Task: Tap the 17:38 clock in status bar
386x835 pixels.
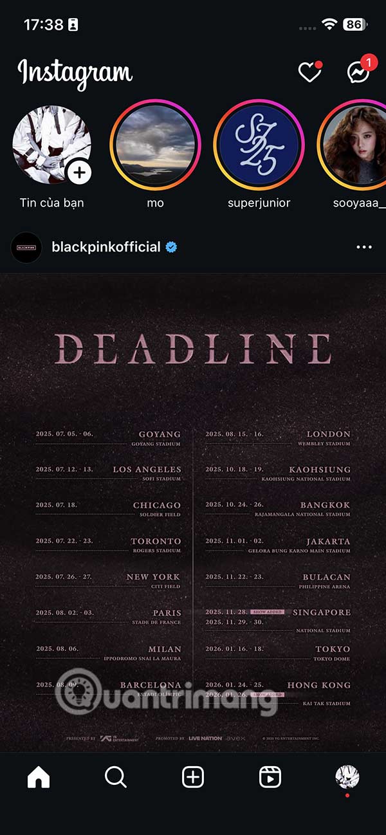Action: [x=43, y=24]
